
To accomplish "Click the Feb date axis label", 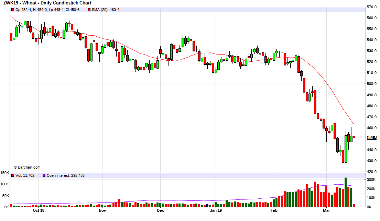I will pyautogui.click(x=274, y=210).
